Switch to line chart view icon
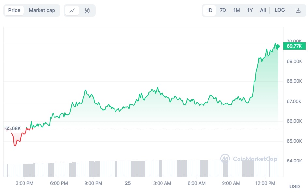The width and height of the screenshot is (308, 195). 72,10
